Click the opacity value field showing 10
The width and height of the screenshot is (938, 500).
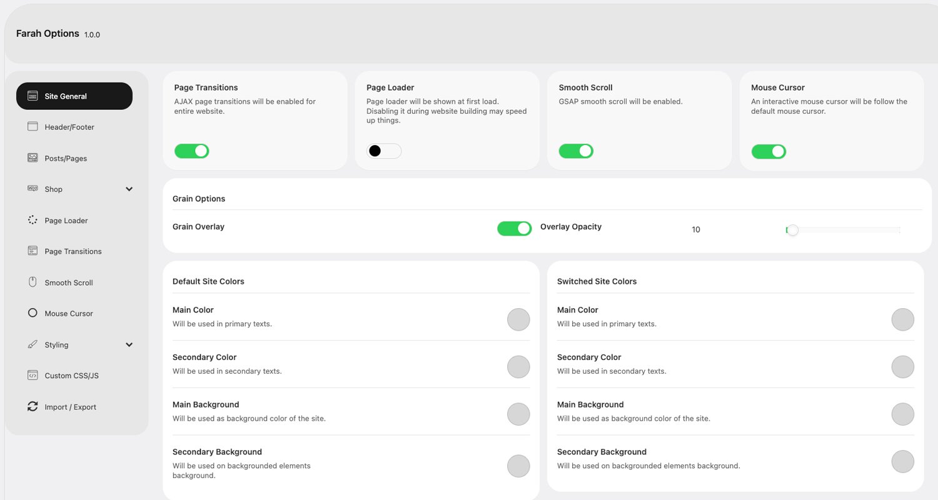(x=695, y=229)
